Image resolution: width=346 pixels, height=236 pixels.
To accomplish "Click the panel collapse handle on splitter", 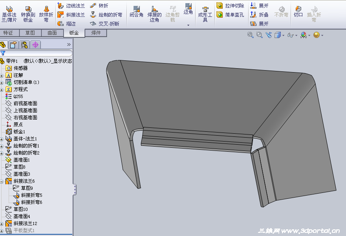I will (75, 190).
